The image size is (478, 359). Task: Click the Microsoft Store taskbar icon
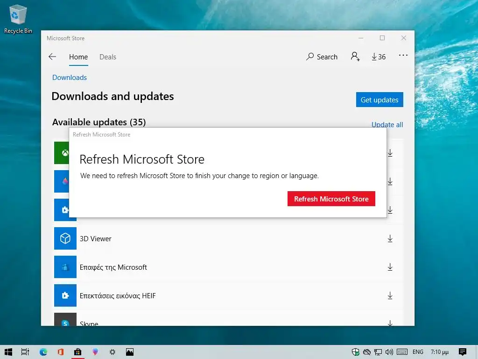[78, 352]
